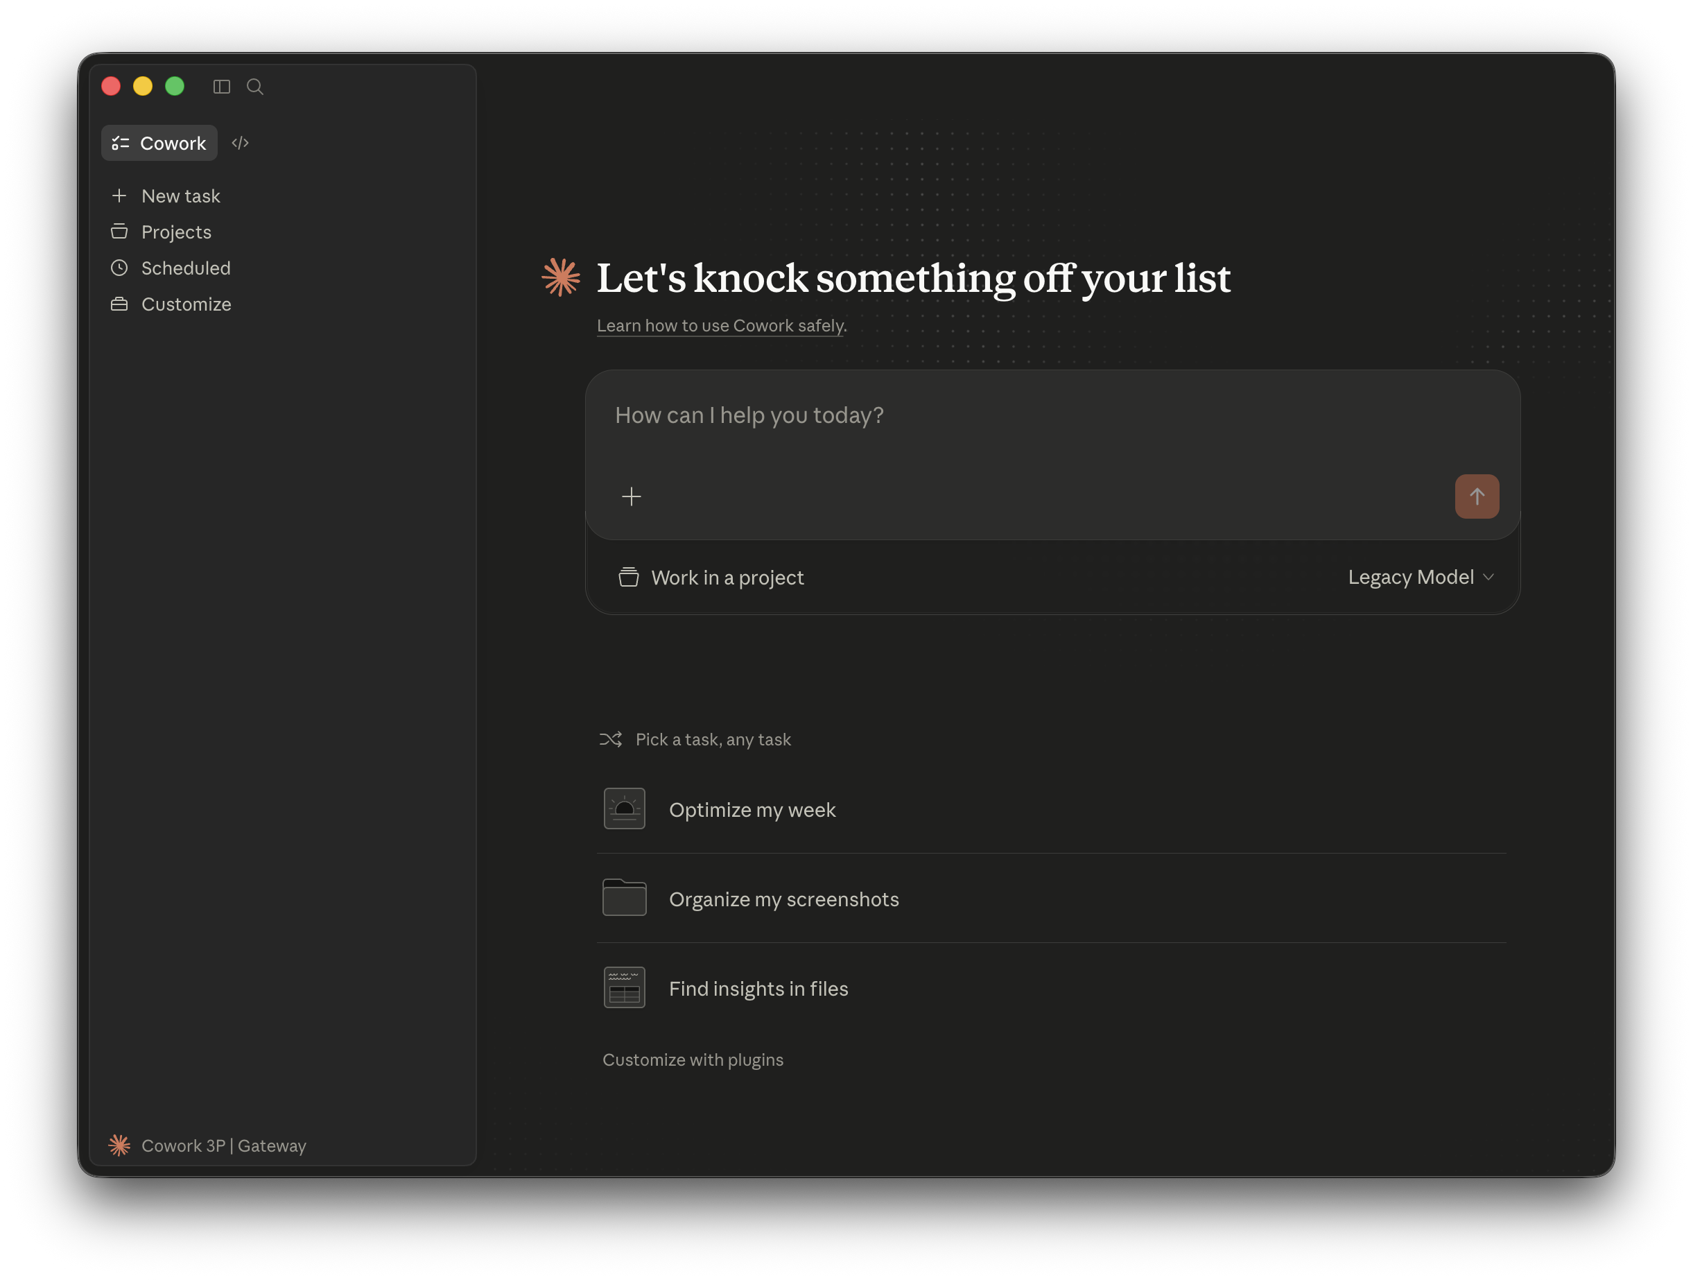Close the window with the red button
Screen dimensions: 1693x1280
coord(111,87)
